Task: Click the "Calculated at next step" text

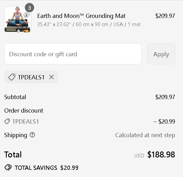Action: click(x=145, y=135)
